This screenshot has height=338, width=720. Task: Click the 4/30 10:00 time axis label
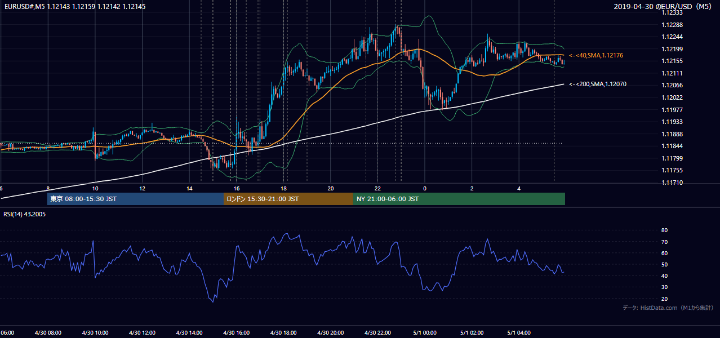[x=95, y=333]
